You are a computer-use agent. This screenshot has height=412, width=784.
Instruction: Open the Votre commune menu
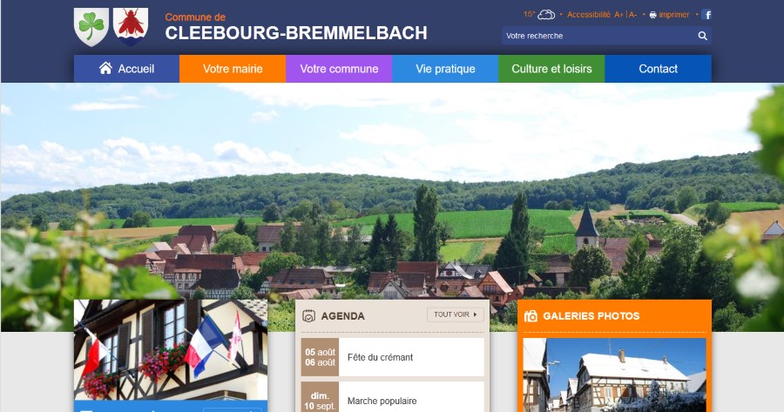click(x=339, y=69)
